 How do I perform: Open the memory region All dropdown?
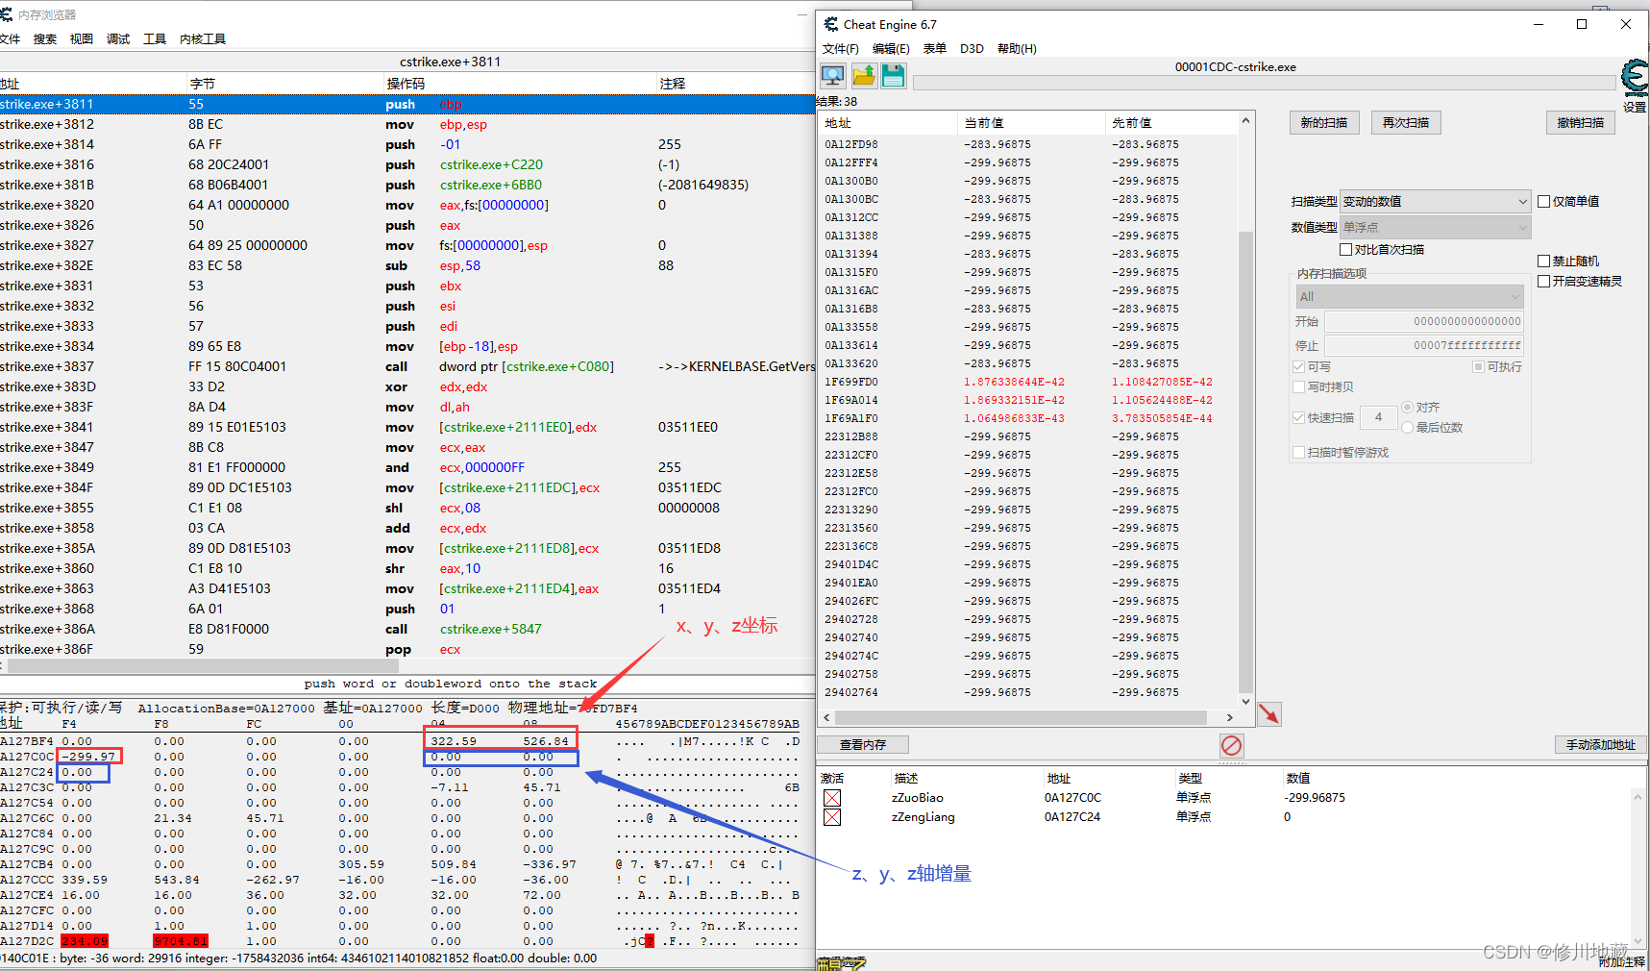(x=1410, y=296)
